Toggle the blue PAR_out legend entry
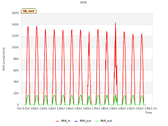168x126 pixels. point(83,121)
